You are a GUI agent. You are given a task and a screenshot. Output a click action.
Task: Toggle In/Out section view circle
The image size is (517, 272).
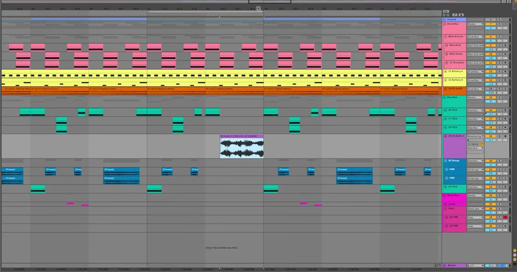[x=515, y=251]
